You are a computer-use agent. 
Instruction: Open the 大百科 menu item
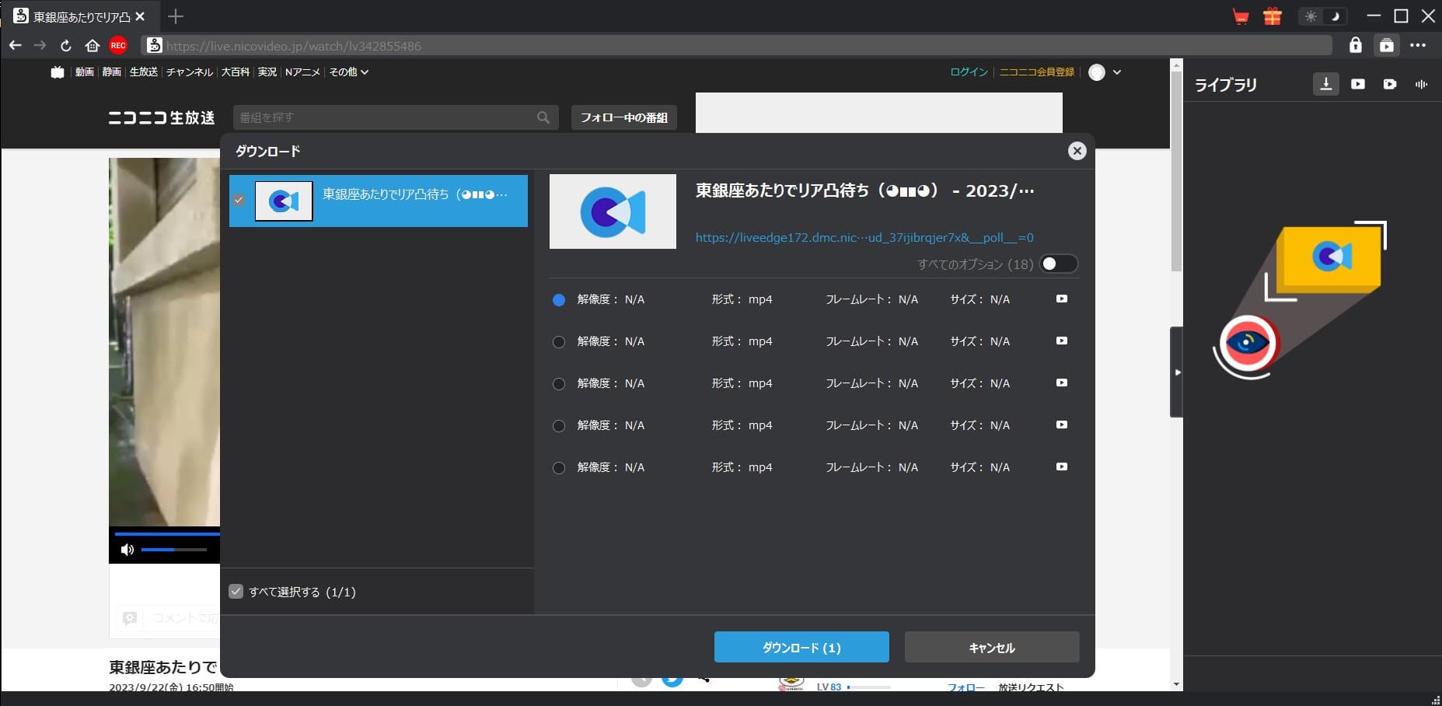pyautogui.click(x=236, y=72)
